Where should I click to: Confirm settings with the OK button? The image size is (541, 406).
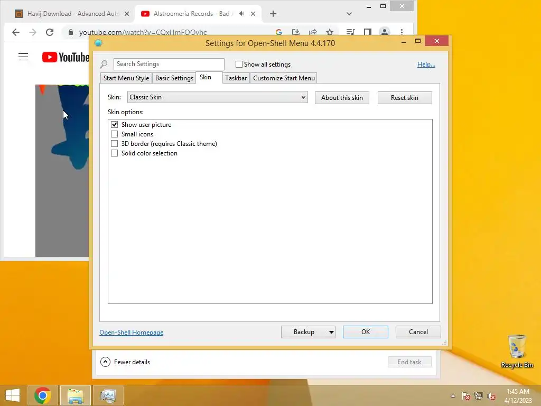[x=366, y=332]
